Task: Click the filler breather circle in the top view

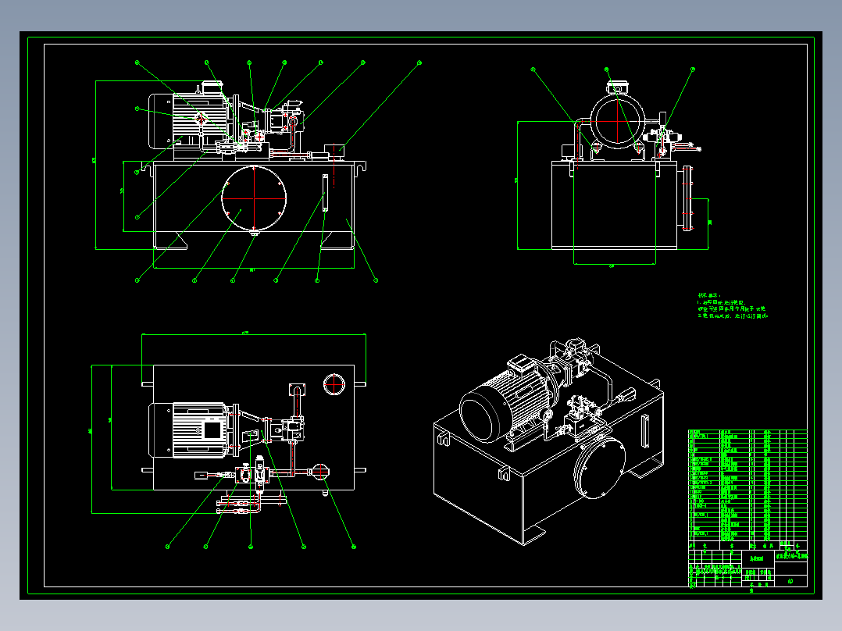Action: tap(334, 384)
